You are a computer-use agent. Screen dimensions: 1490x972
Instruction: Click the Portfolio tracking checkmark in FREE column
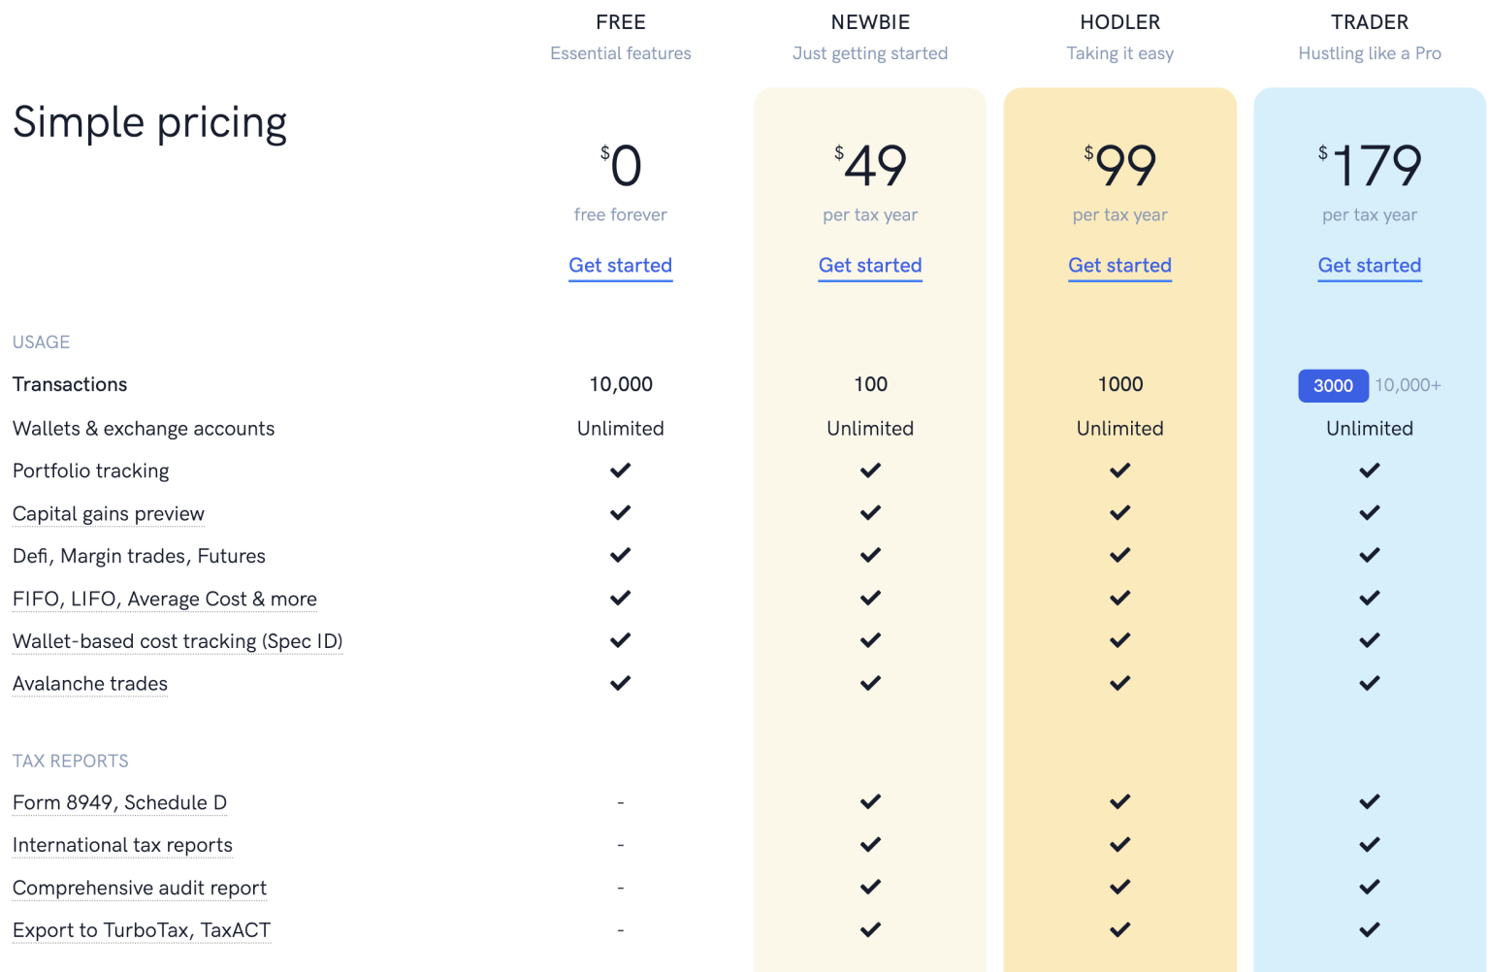620,470
